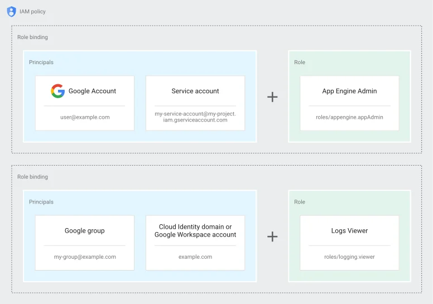Click the plus sign beside Logs Viewer
Viewport: 433px width, 304px height.
(x=272, y=237)
